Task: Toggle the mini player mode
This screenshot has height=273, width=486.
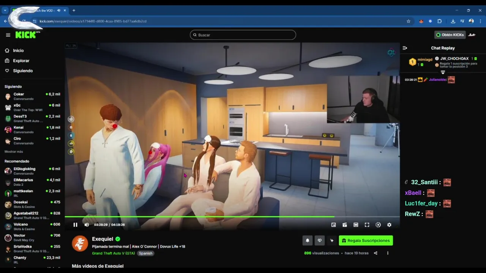Action: (x=333, y=225)
